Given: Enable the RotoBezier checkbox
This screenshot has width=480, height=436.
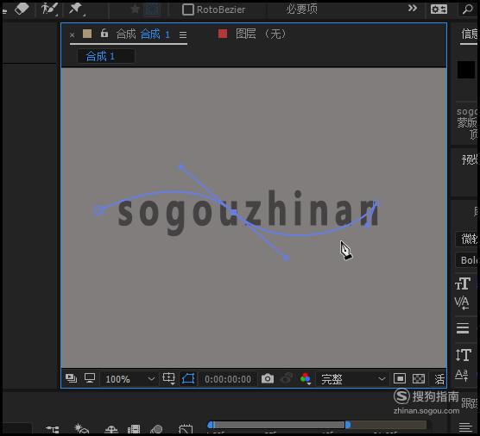Looking at the screenshot, I should tap(188, 9).
